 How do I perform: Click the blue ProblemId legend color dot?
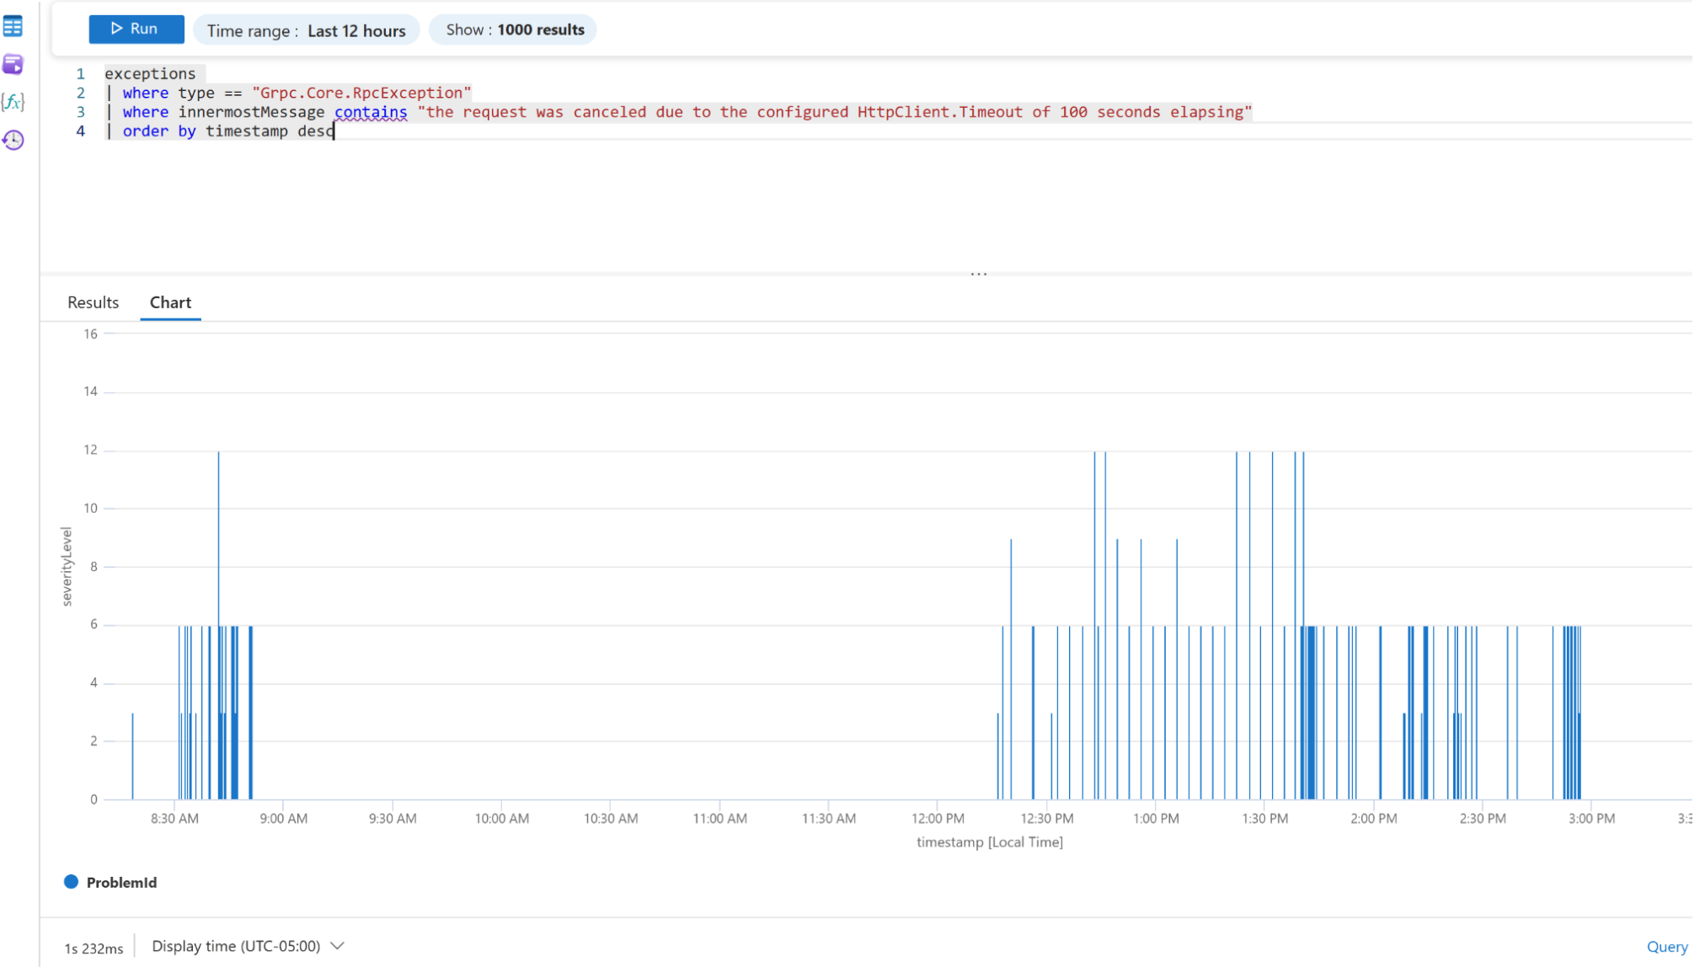coord(71,882)
